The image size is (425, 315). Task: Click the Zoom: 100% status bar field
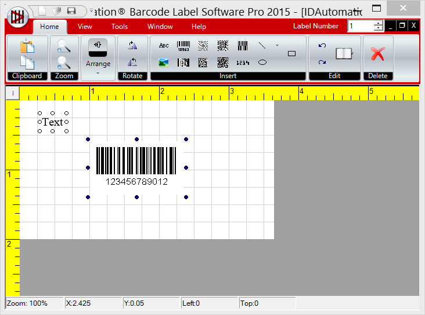(x=34, y=303)
